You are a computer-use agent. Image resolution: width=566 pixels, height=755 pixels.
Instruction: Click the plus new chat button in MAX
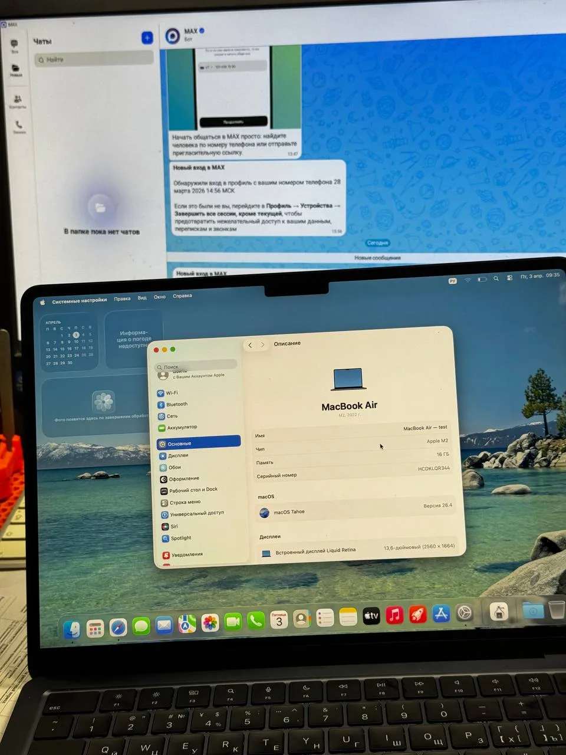click(x=147, y=38)
